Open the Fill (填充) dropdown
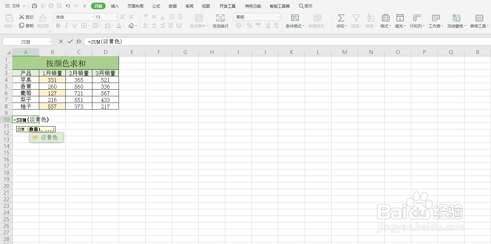This screenshot has width=491, height=244. [400, 21]
